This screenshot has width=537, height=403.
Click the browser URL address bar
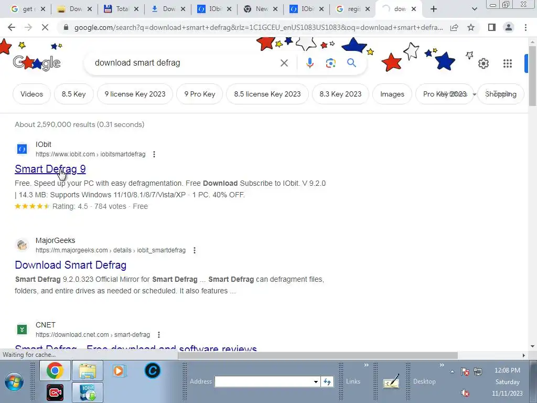pos(258,27)
